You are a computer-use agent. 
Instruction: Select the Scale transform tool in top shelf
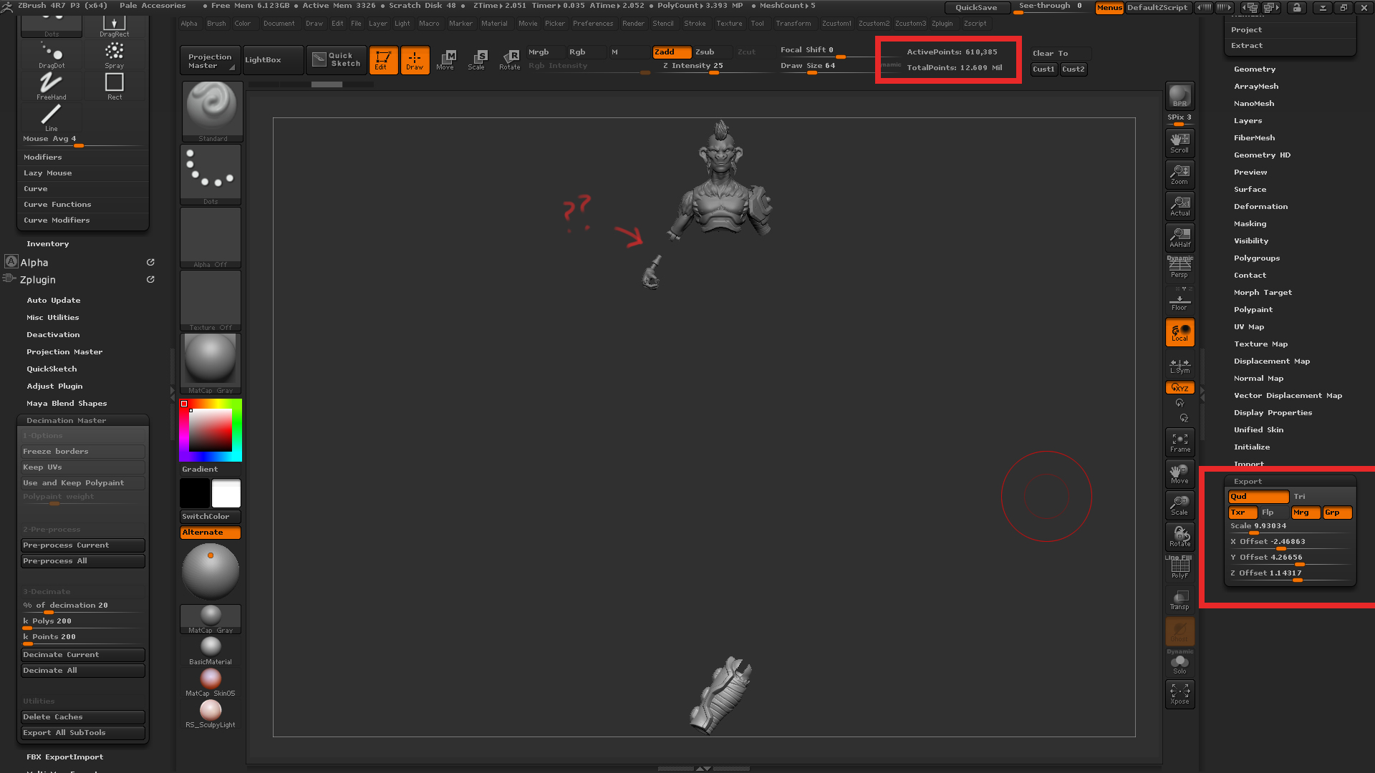coord(477,60)
